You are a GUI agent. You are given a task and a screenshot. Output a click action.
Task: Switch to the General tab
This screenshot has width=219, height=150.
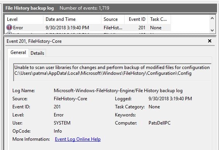pos(18,52)
